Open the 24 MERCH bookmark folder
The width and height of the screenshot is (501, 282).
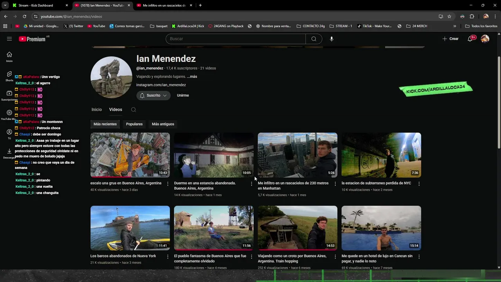(x=416, y=26)
